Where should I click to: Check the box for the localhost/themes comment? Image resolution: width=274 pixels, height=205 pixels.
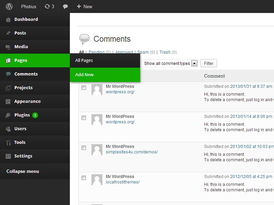(84, 178)
